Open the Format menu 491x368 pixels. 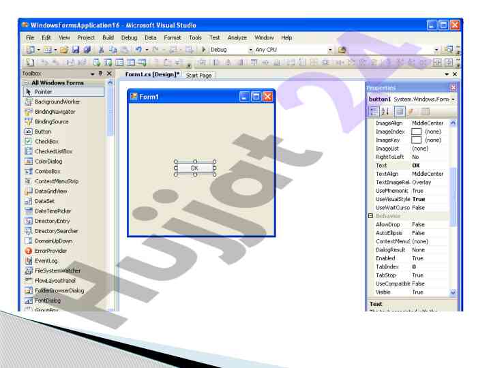click(173, 37)
